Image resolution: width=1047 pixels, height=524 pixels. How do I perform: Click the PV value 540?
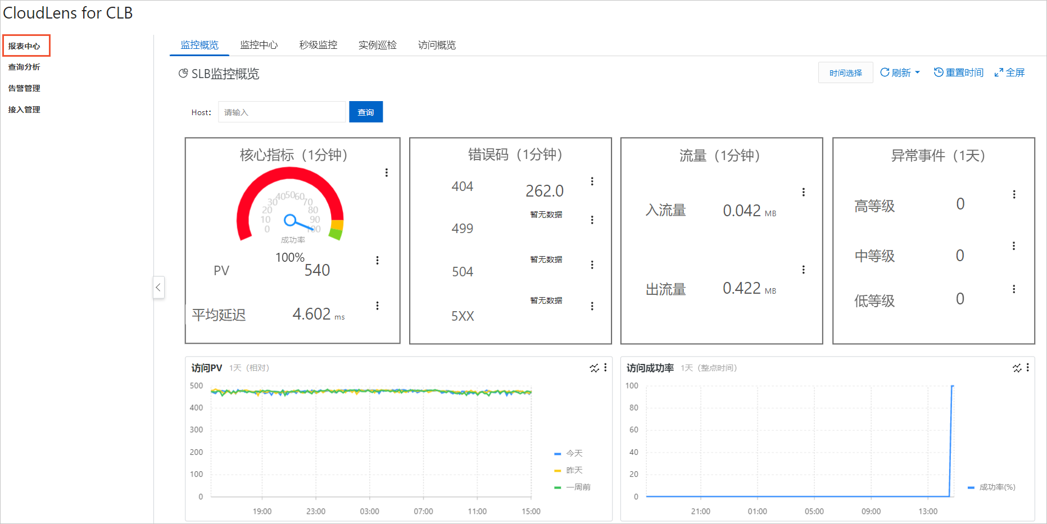[x=317, y=270]
